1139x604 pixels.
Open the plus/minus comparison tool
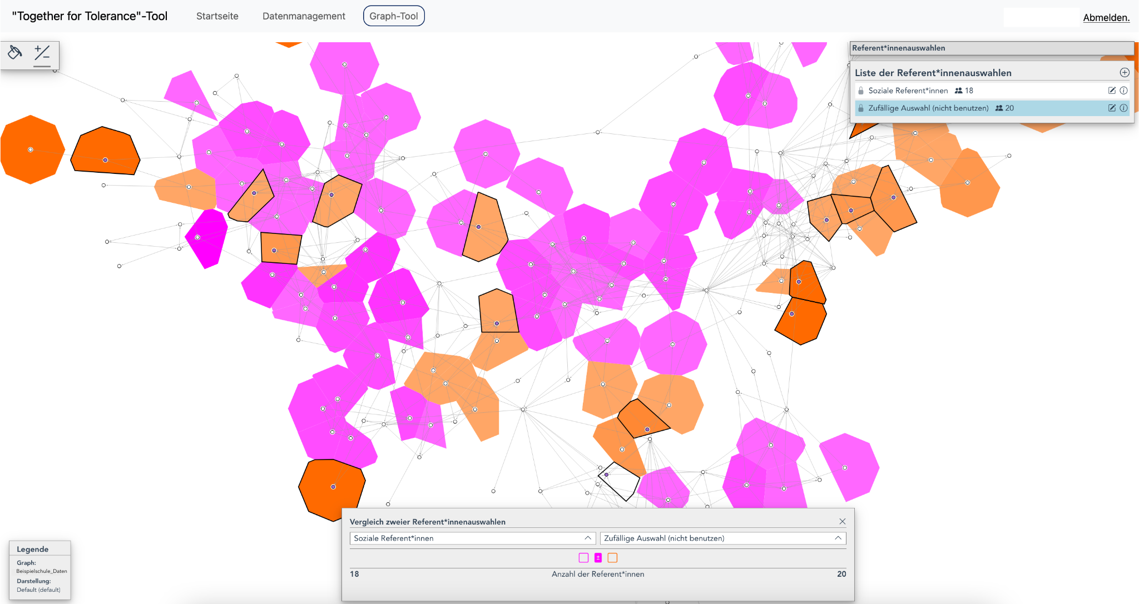[x=42, y=53]
